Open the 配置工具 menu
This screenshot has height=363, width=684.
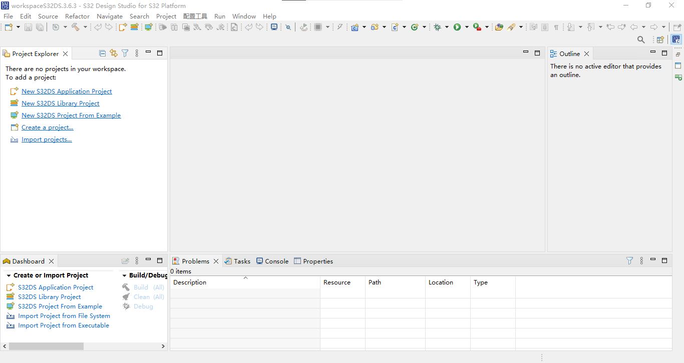(x=195, y=16)
